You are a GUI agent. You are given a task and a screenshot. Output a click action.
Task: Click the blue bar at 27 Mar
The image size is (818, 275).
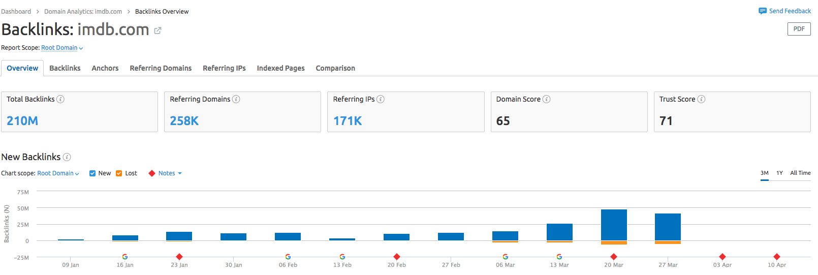pyautogui.click(x=668, y=227)
